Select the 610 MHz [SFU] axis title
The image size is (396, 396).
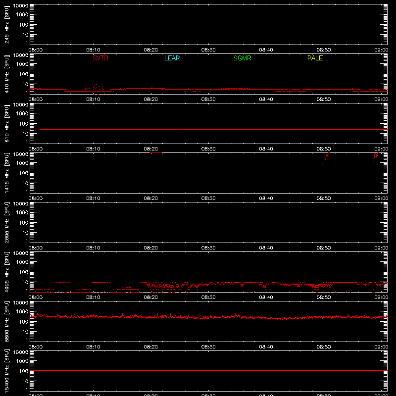click(6, 123)
